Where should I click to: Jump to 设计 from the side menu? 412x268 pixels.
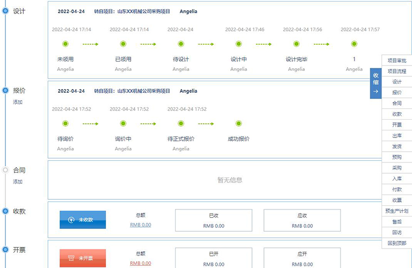(x=397, y=82)
